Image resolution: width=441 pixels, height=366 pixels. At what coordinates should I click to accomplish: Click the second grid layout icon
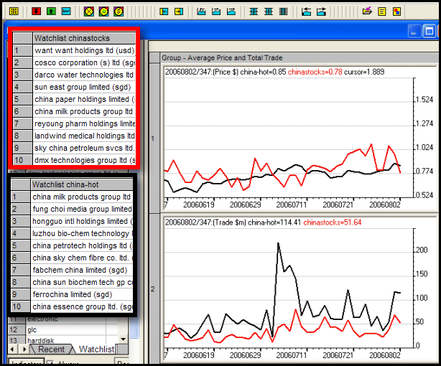pyautogui.click(x=269, y=11)
